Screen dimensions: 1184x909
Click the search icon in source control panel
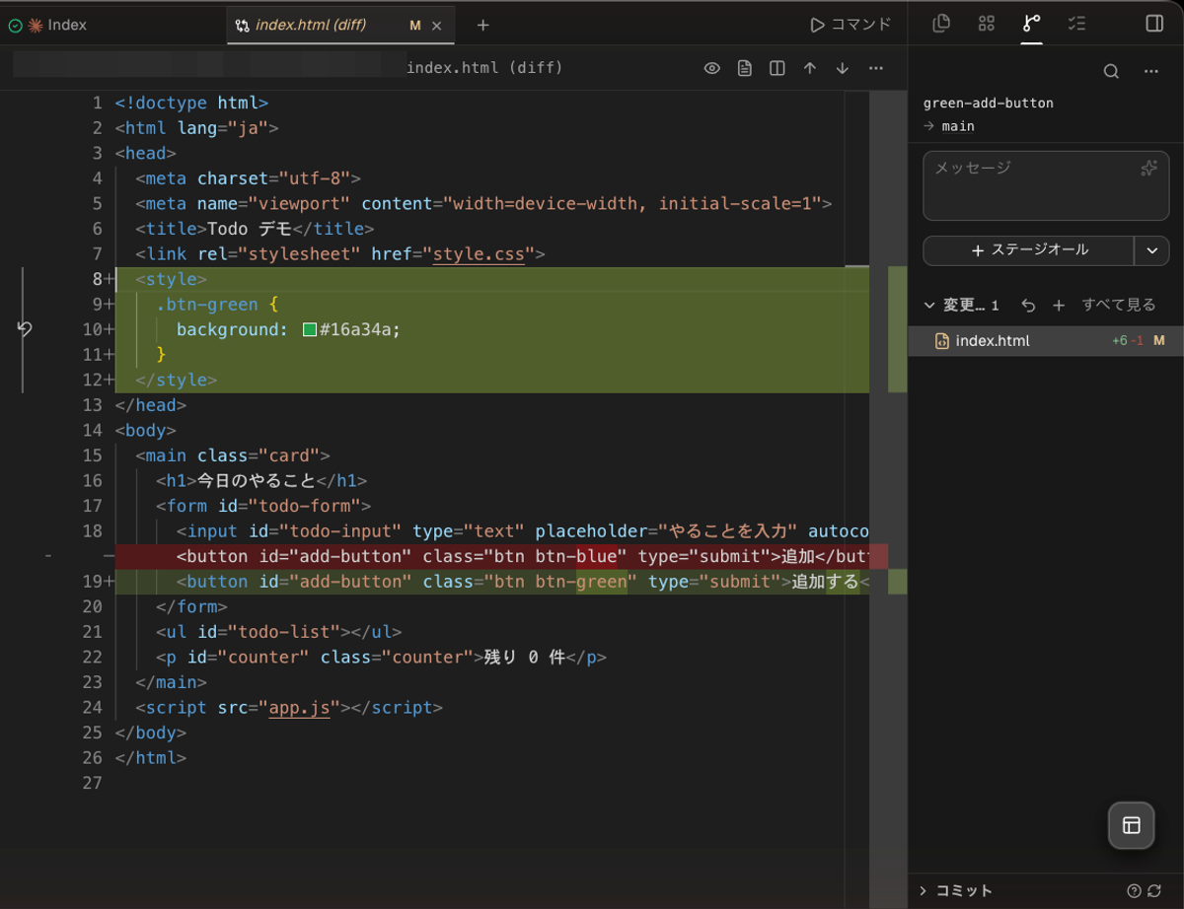(1111, 71)
